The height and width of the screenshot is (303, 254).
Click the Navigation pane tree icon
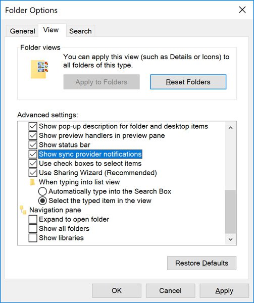coord(23,210)
